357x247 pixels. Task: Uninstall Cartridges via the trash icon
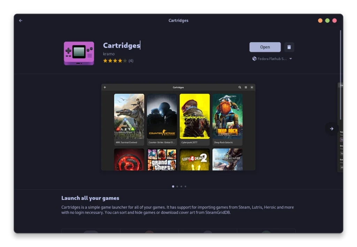click(x=289, y=47)
